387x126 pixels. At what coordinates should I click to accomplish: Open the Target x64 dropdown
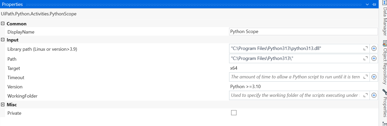tap(303, 68)
